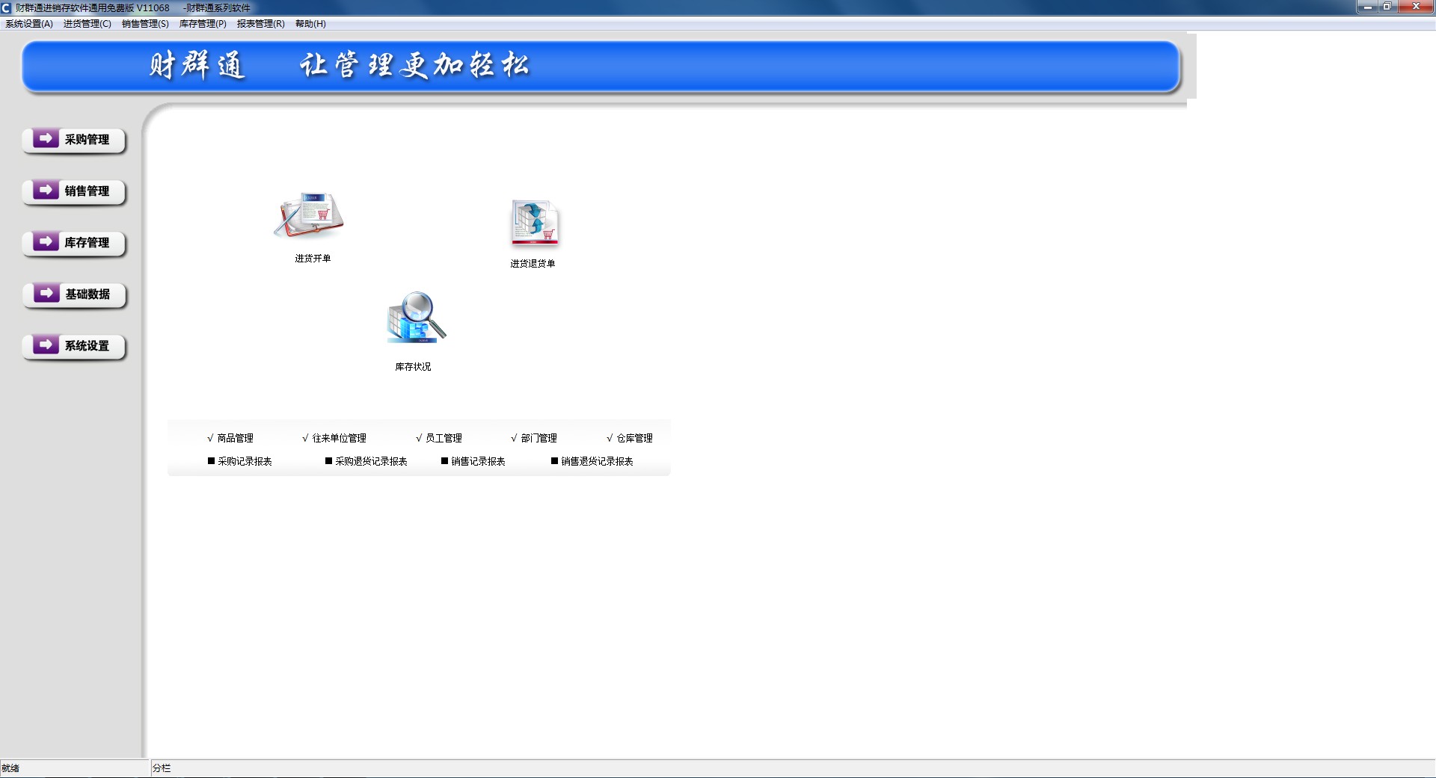Go to the 商品管理 link
This screenshot has height=778, width=1436.
pos(235,438)
